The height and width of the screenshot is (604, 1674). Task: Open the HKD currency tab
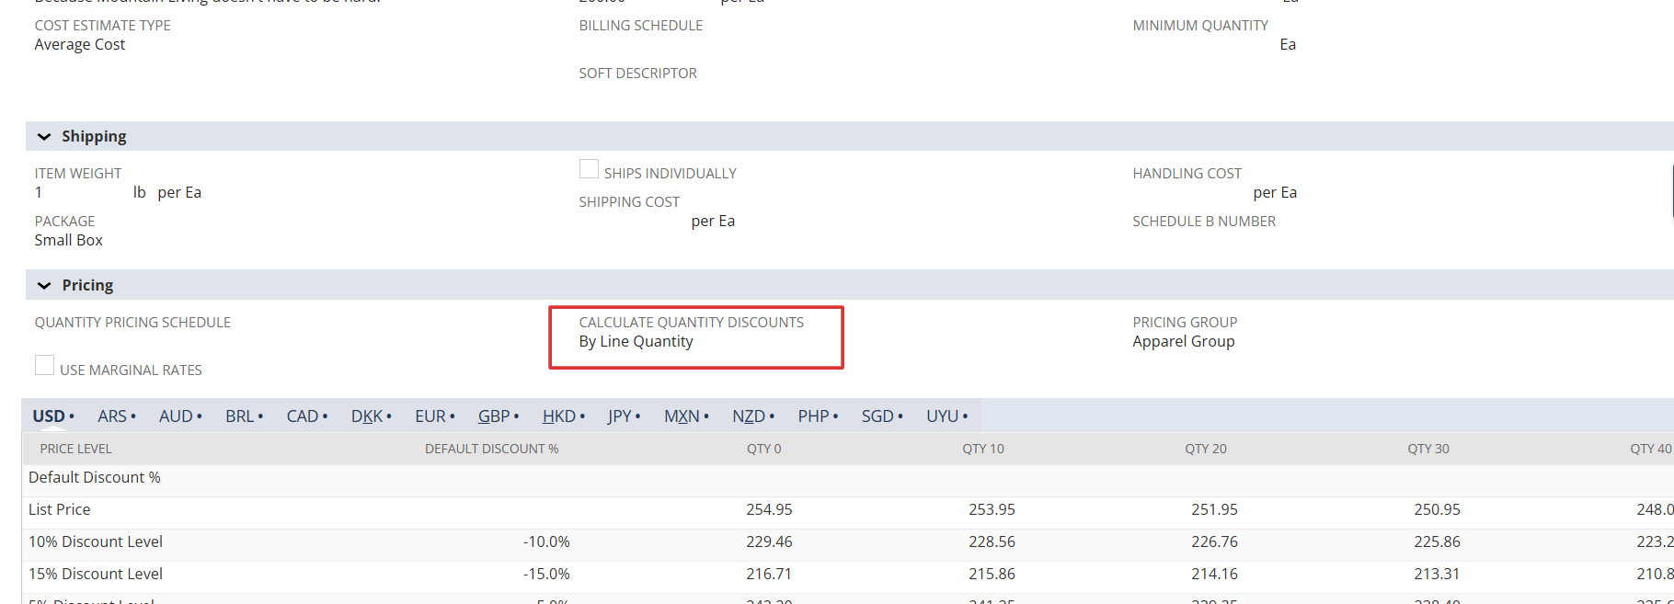[559, 416]
